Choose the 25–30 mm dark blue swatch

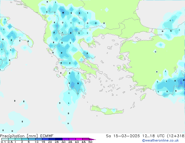click(59, 139)
